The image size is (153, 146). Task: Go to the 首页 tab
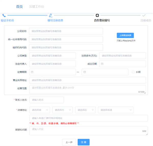click(19, 7)
